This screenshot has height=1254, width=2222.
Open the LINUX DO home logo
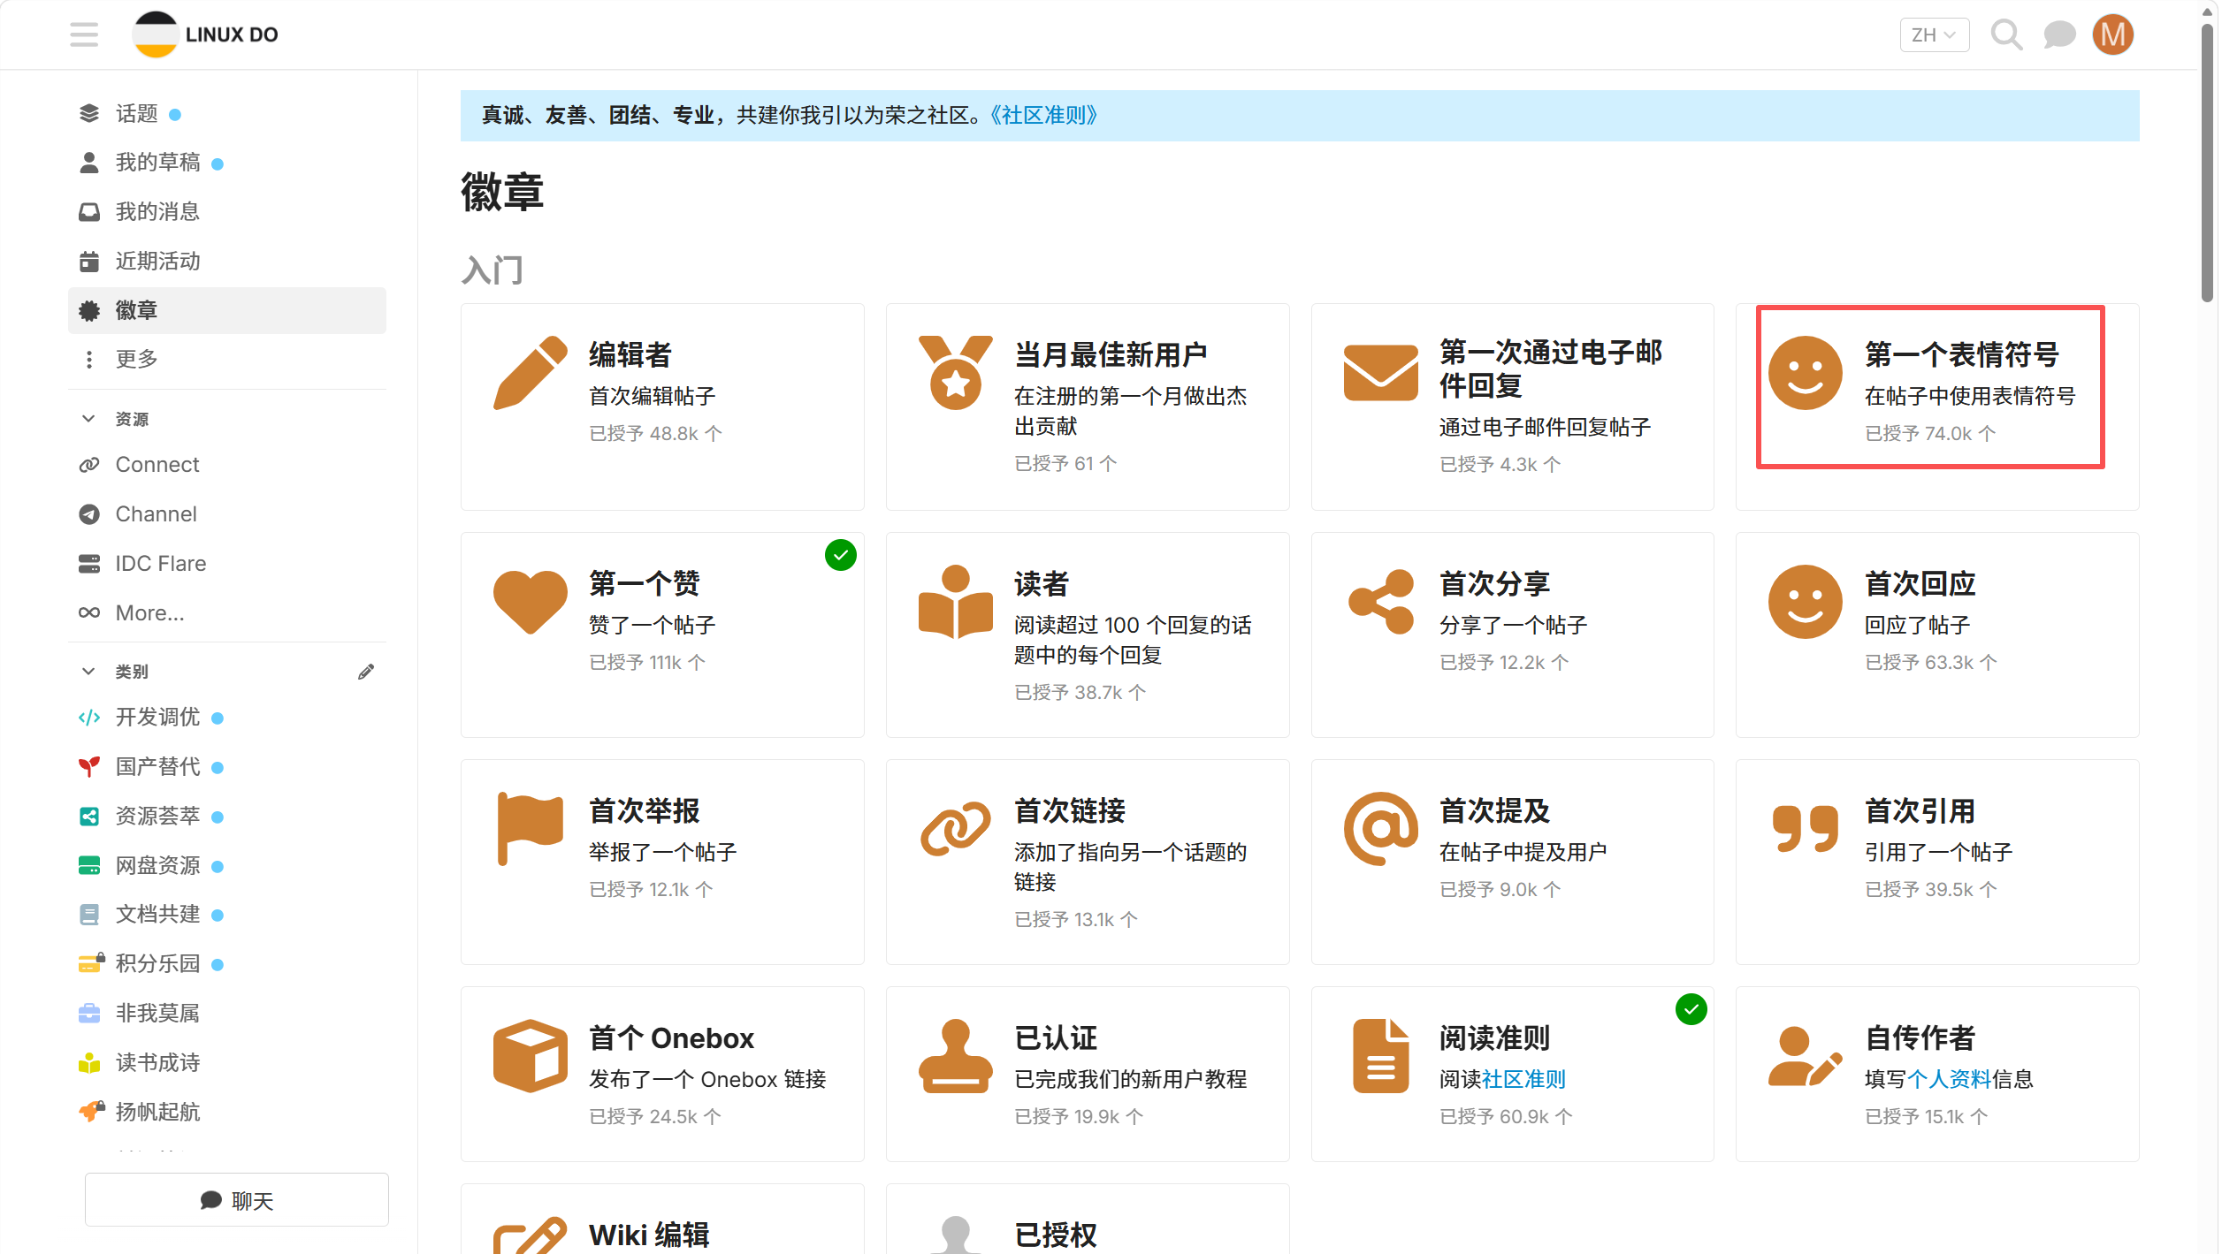[205, 34]
